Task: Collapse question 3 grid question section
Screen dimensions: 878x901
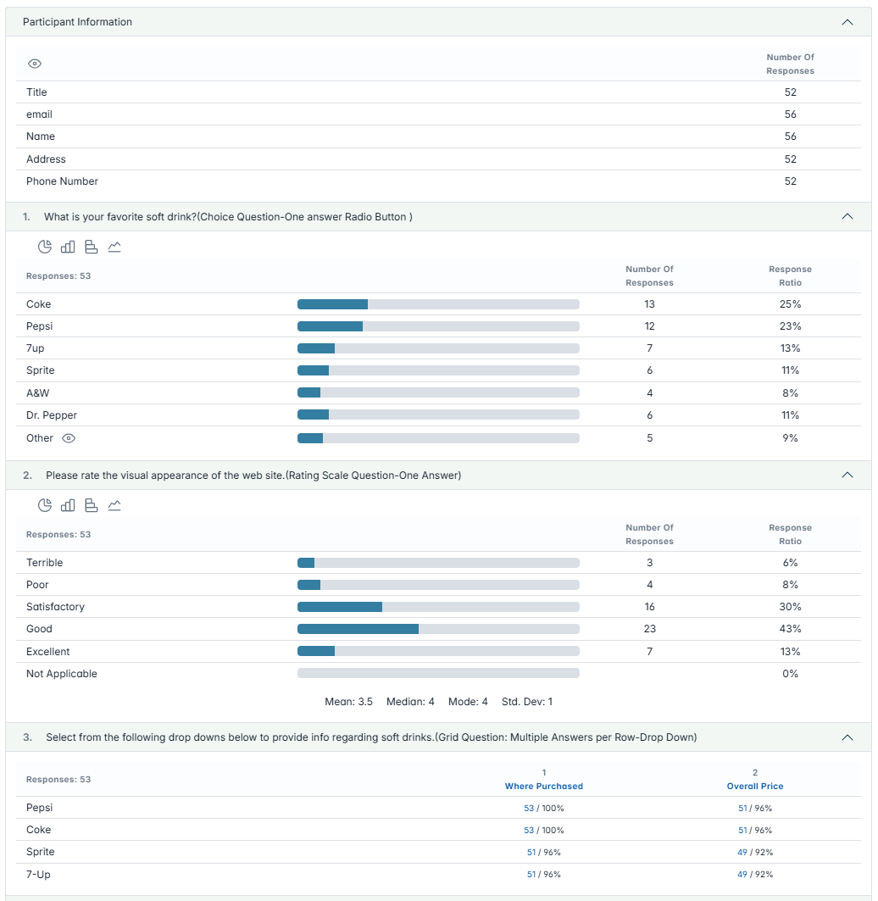Action: coord(847,737)
